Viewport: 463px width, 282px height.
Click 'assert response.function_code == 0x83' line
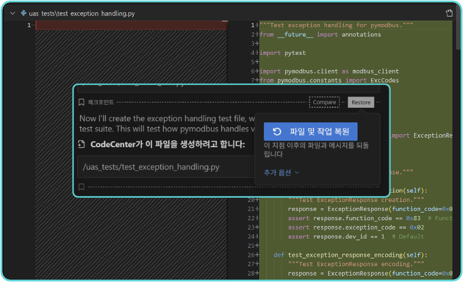click(x=354, y=218)
